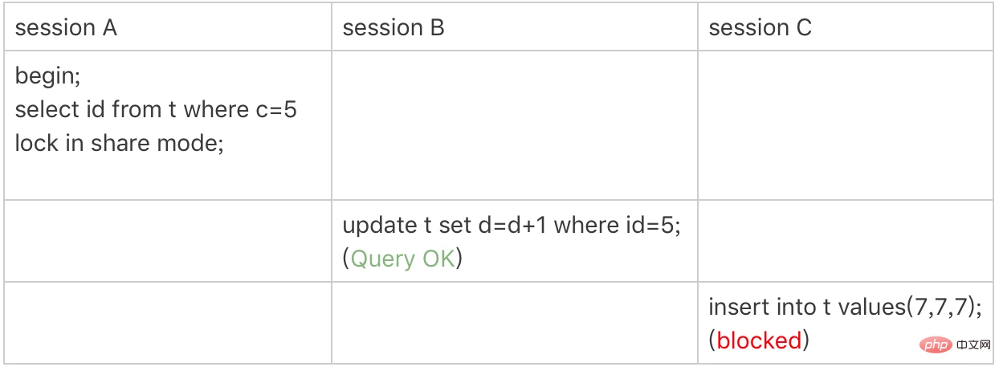Image resolution: width=999 pixels, height=371 pixels.
Task: Click the 'lock in share mode;' line
Action: pyautogui.click(x=119, y=143)
